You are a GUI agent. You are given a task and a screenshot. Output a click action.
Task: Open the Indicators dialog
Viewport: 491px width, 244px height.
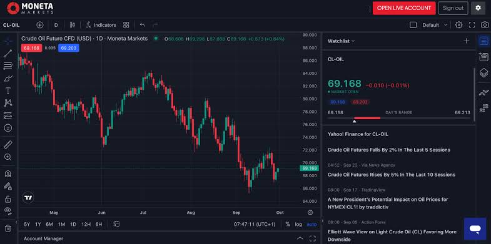coord(101,25)
